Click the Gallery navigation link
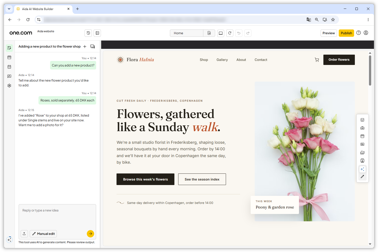The width and height of the screenshot is (378, 252). (x=222, y=60)
